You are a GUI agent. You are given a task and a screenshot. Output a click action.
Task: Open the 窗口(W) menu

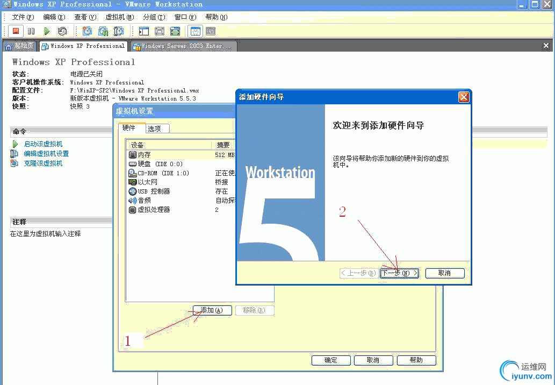(185, 17)
